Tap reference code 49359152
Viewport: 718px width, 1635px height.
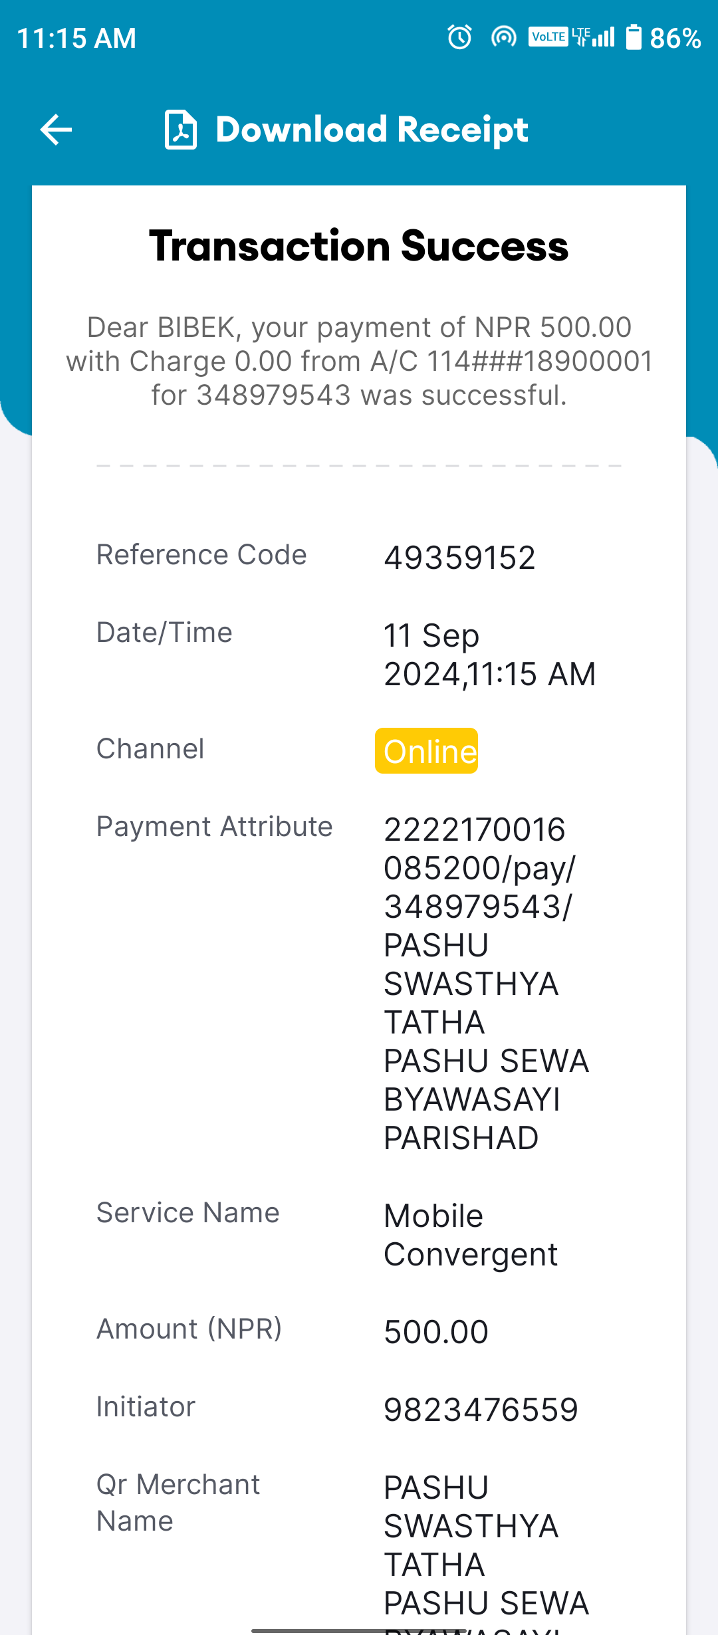(x=459, y=558)
